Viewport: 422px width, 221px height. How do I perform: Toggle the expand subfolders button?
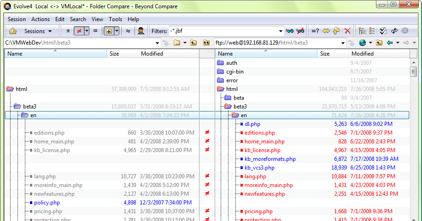pos(109,31)
